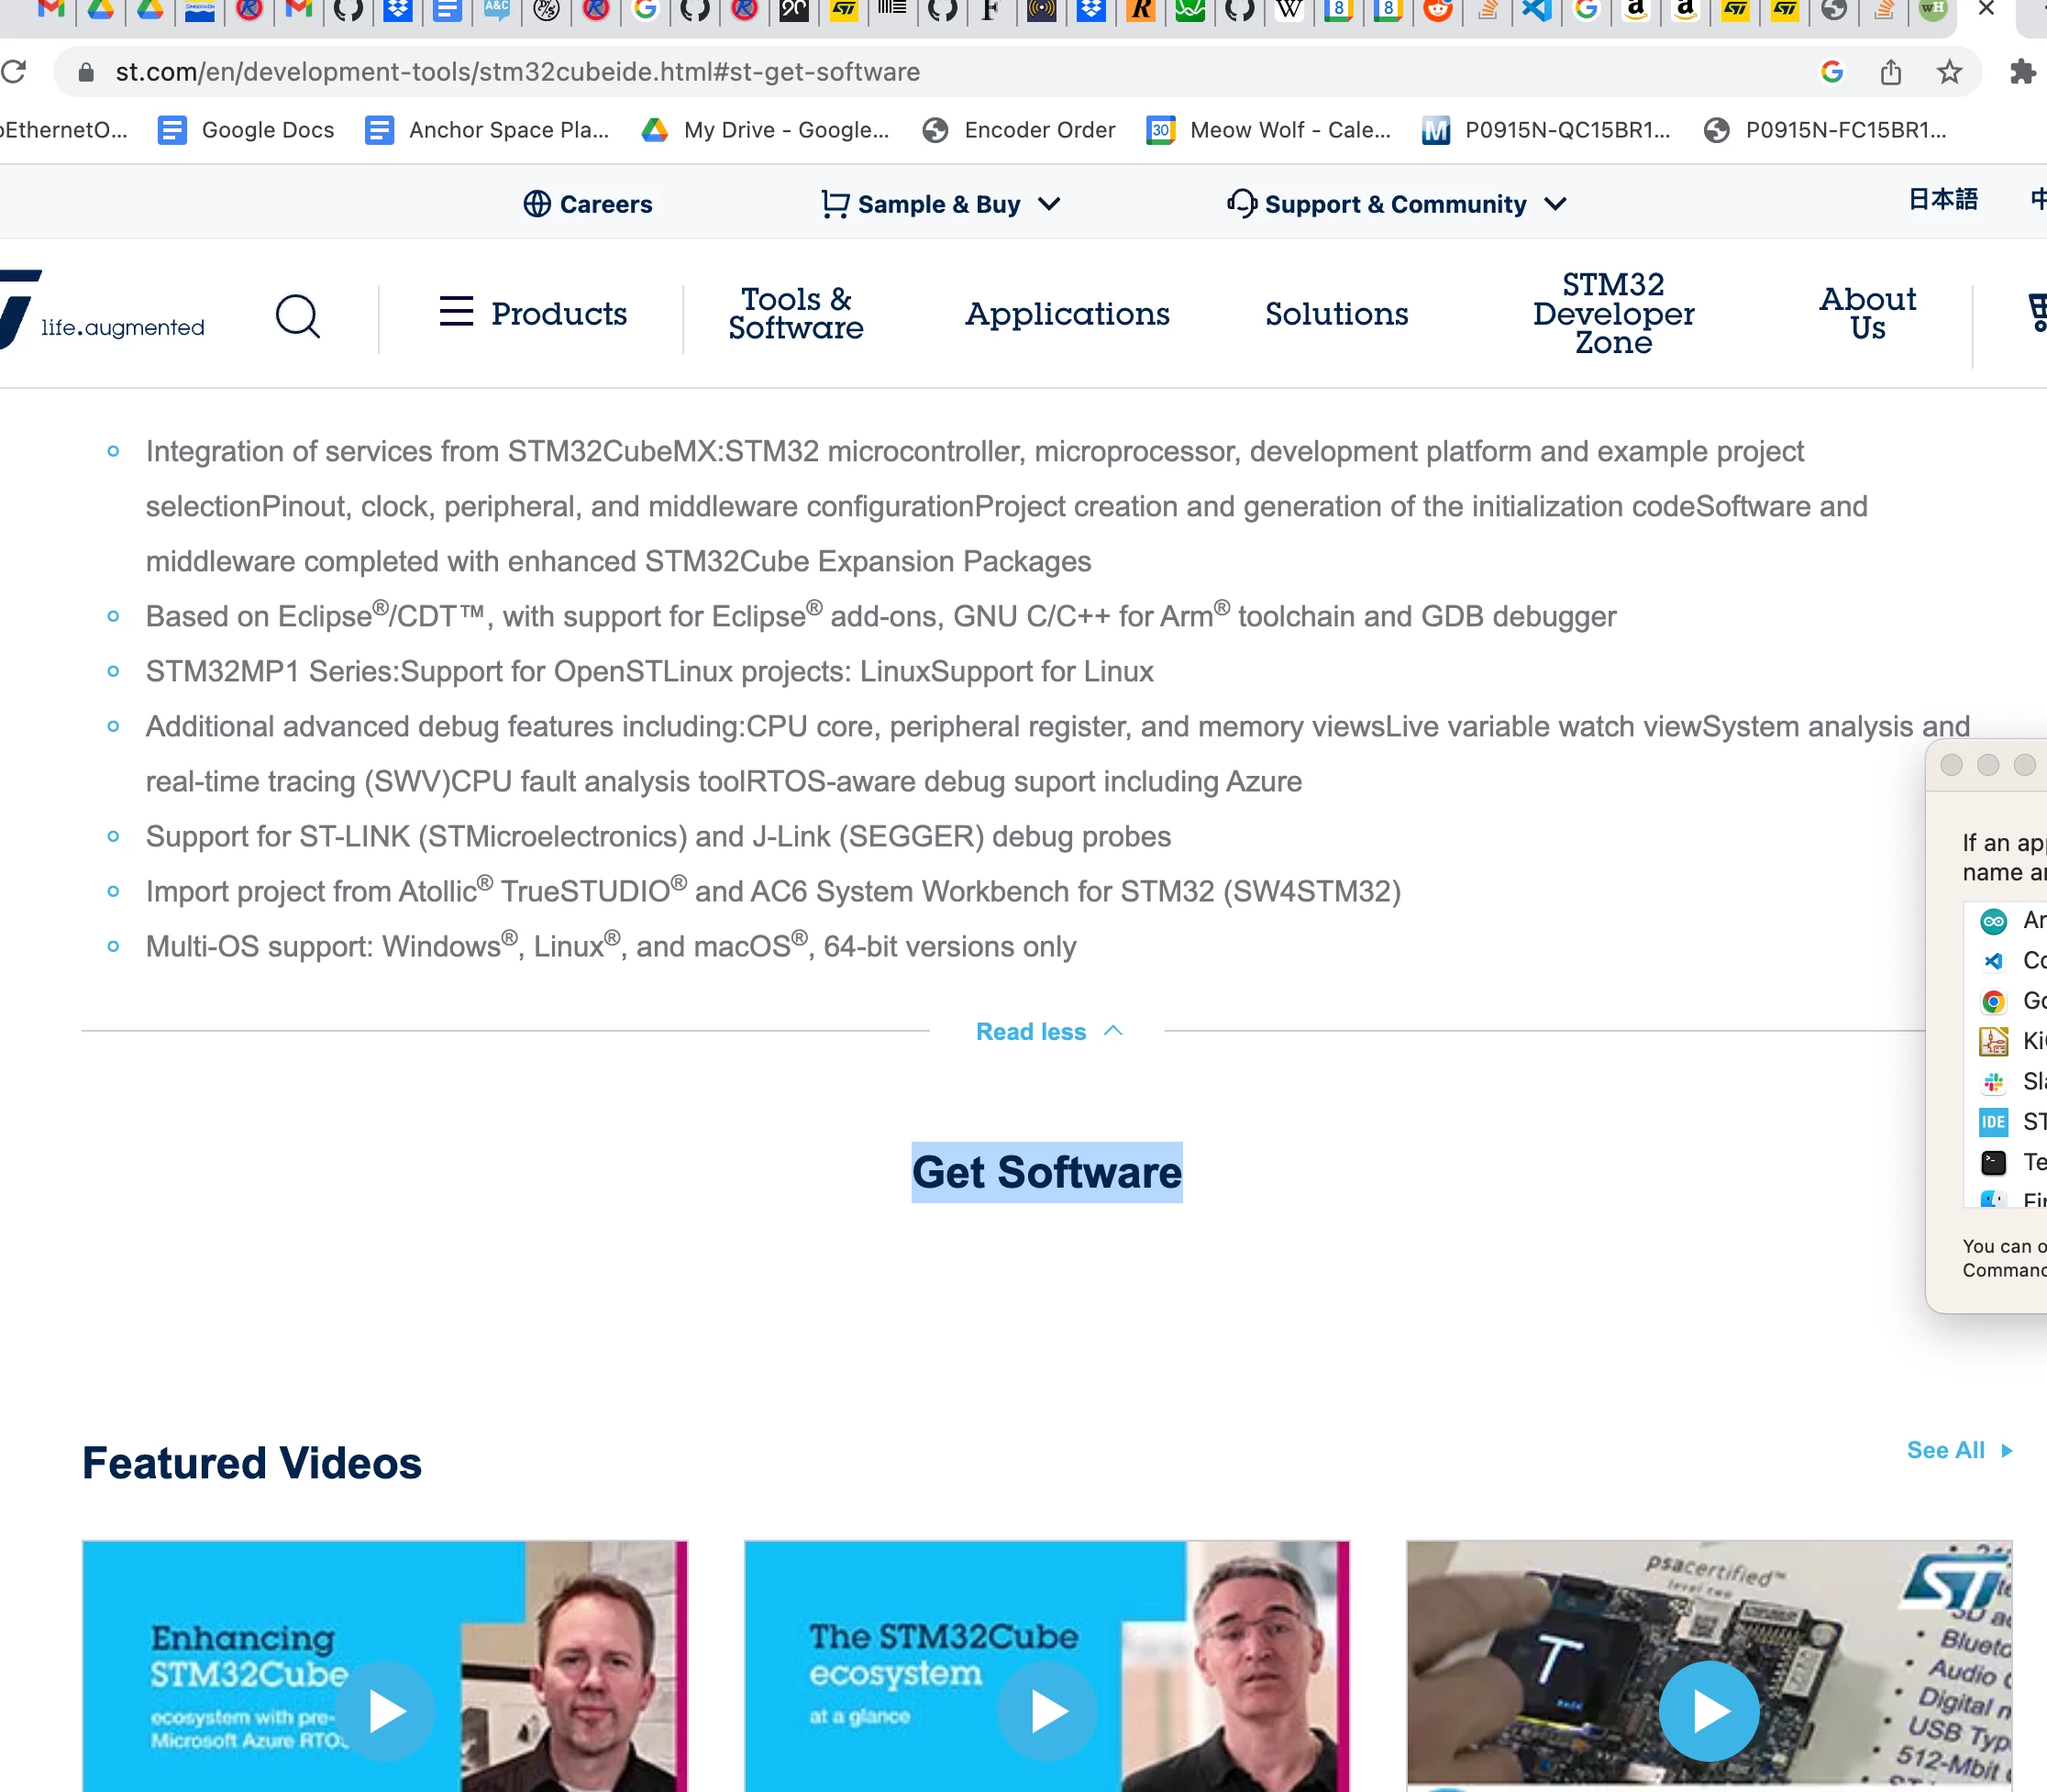Select the KiCad icon in the app list window
The image size is (2047, 1792).
coord(1993,1041)
